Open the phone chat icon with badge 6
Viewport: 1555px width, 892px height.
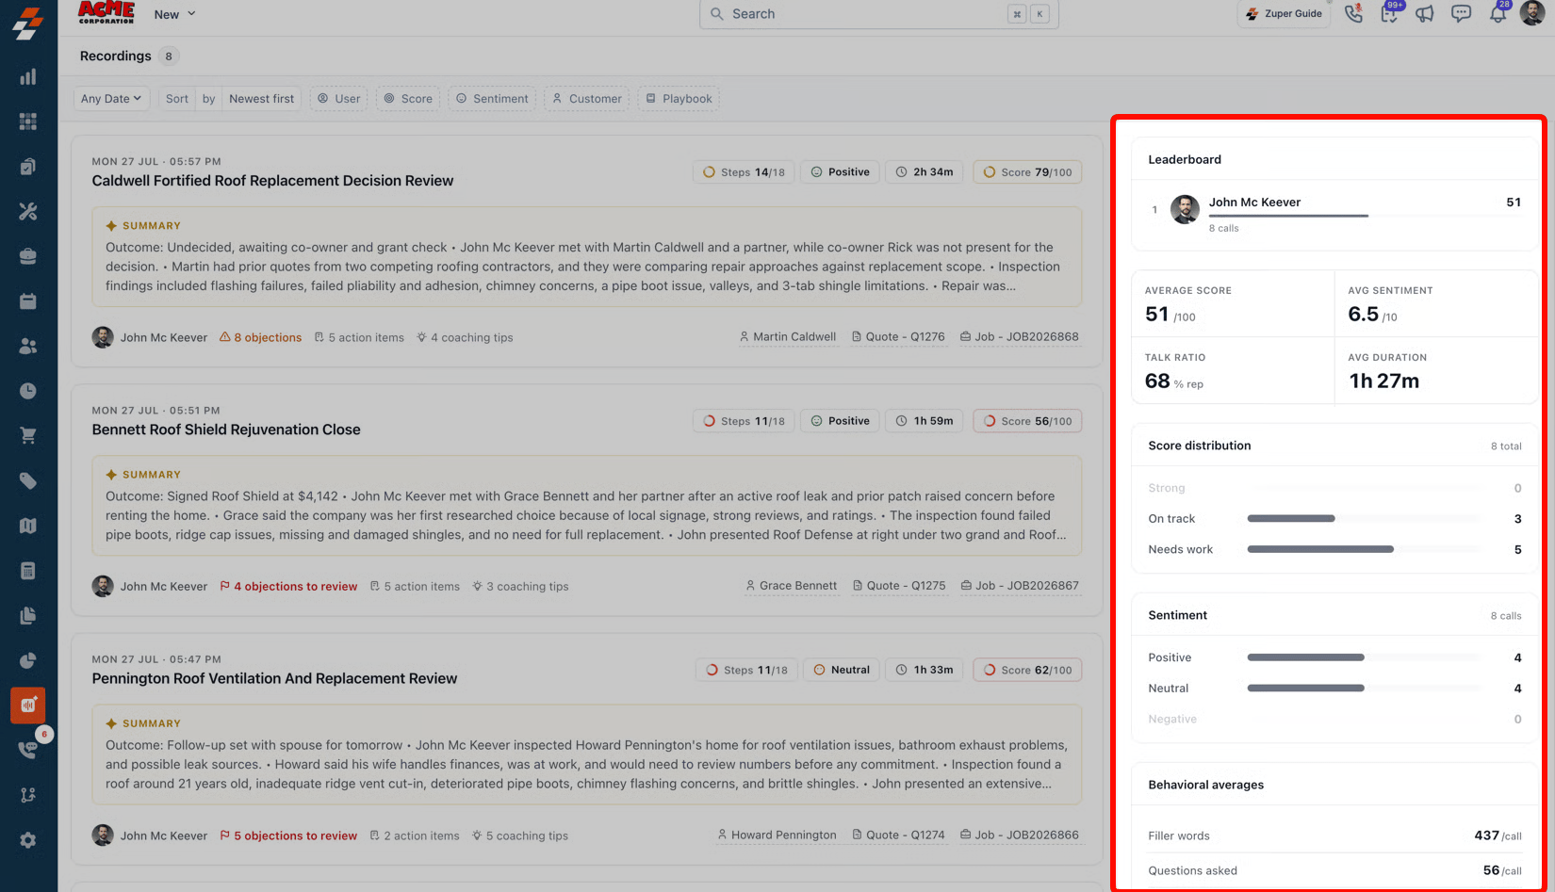point(28,750)
